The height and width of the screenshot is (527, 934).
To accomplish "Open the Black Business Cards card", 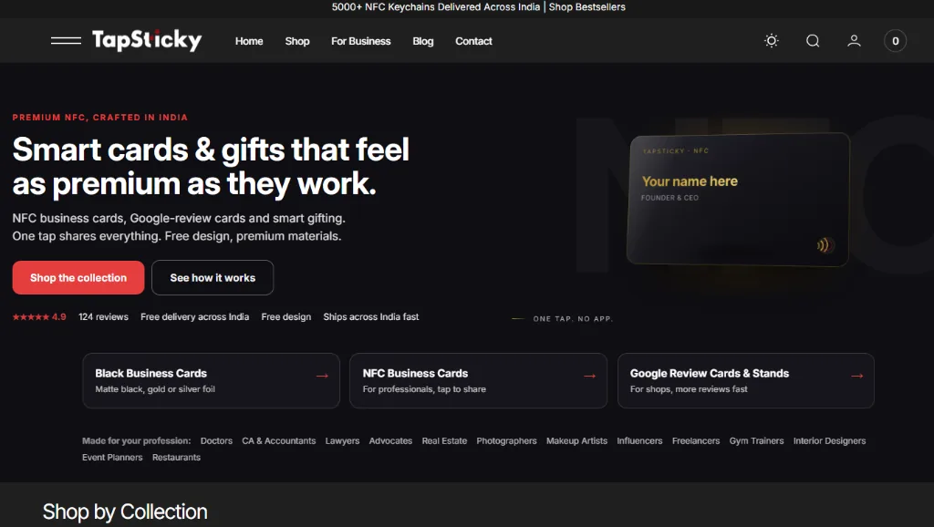I will pos(212,380).
